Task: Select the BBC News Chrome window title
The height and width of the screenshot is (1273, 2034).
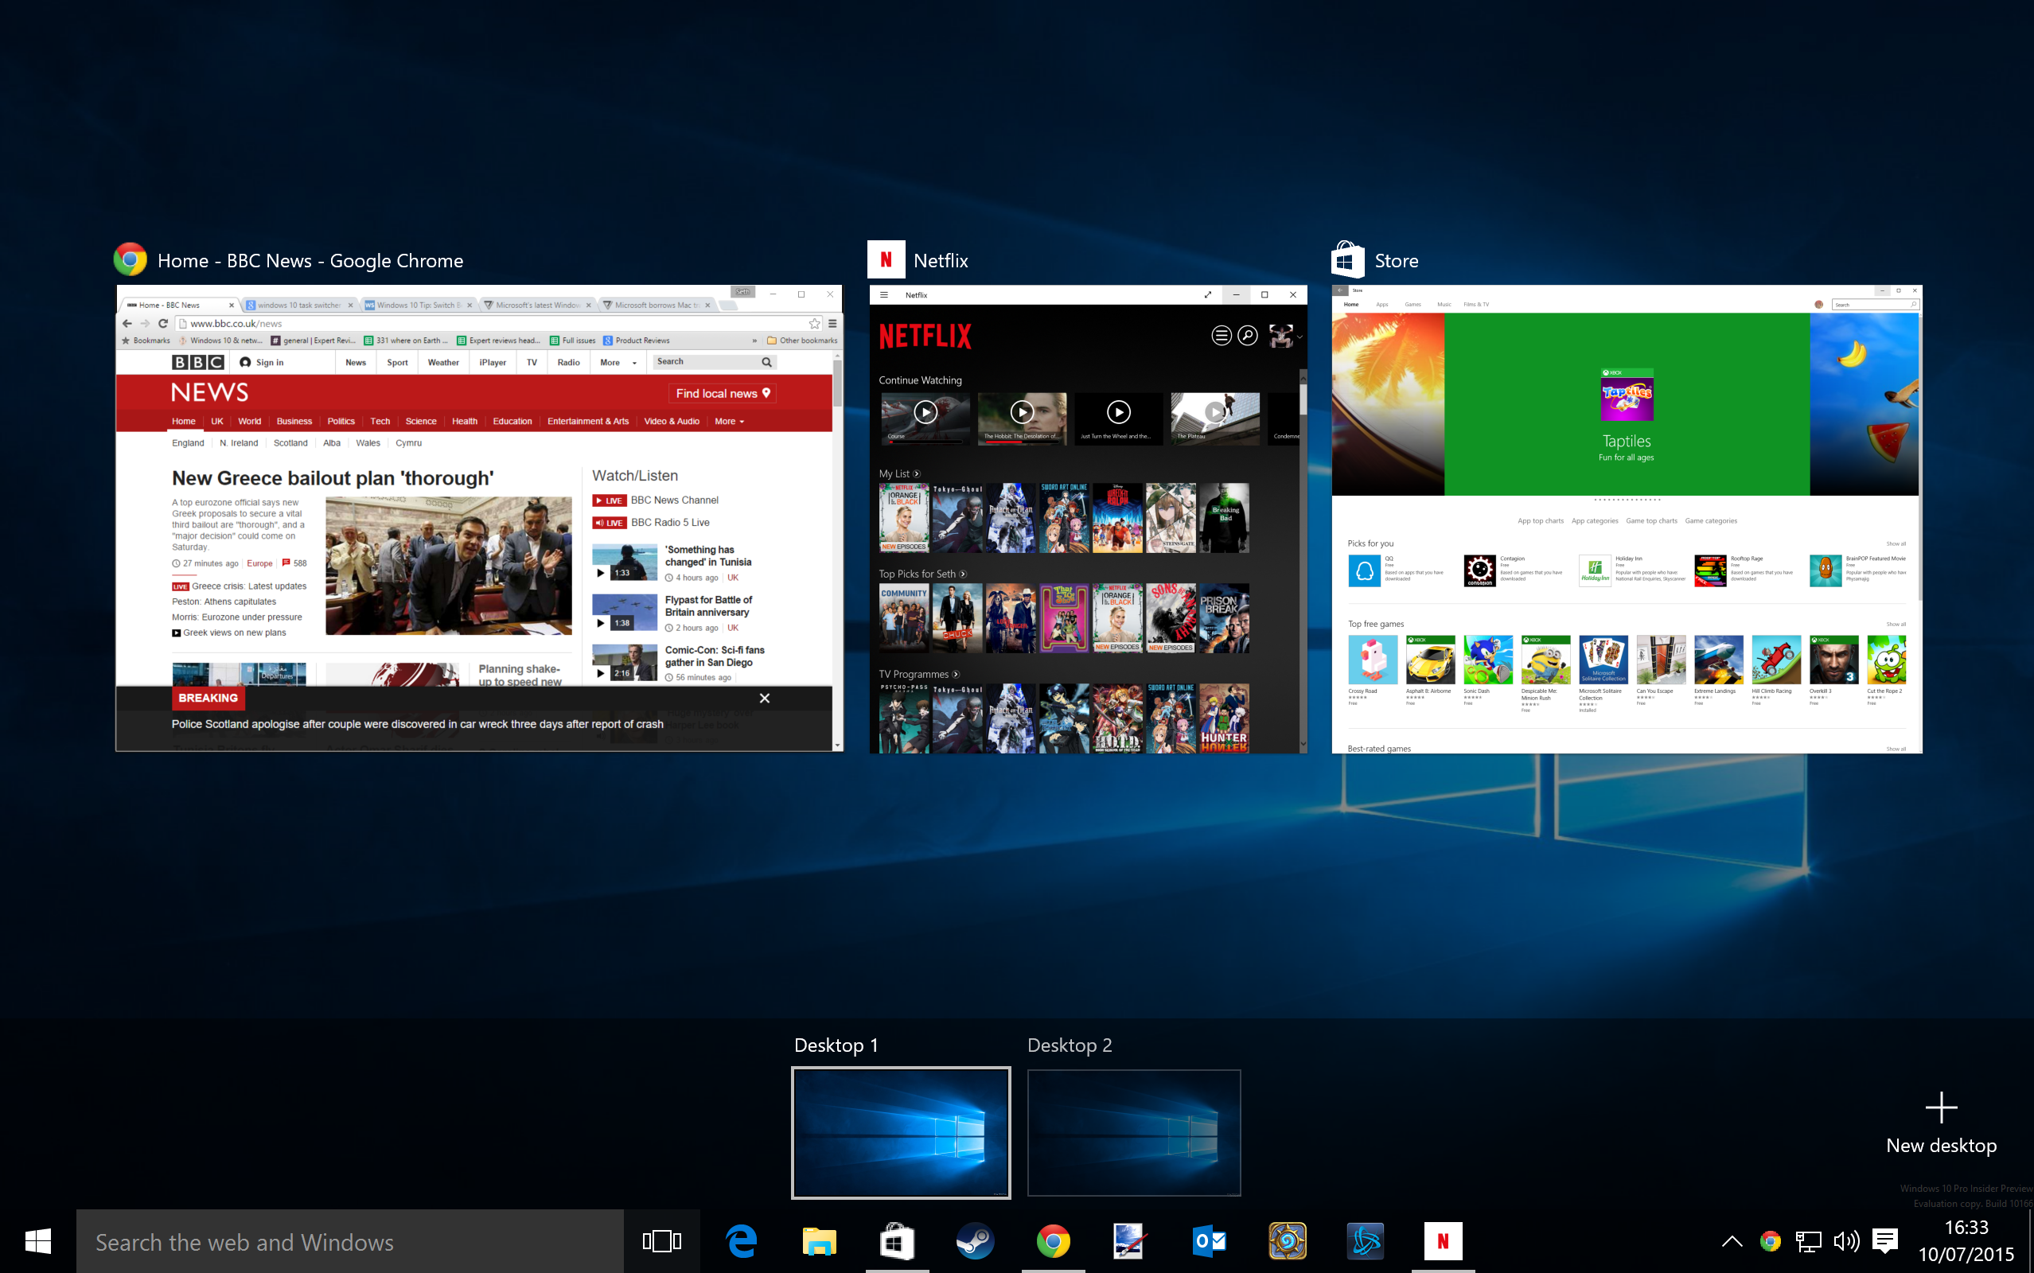Action: coord(310,261)
